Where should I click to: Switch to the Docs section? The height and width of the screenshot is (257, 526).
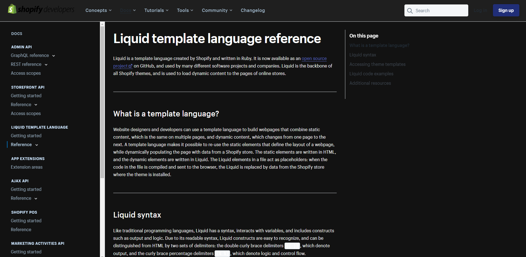coord(125,10)
